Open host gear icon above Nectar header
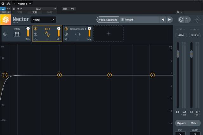This screenshot has height=135, width=203. 178,12
